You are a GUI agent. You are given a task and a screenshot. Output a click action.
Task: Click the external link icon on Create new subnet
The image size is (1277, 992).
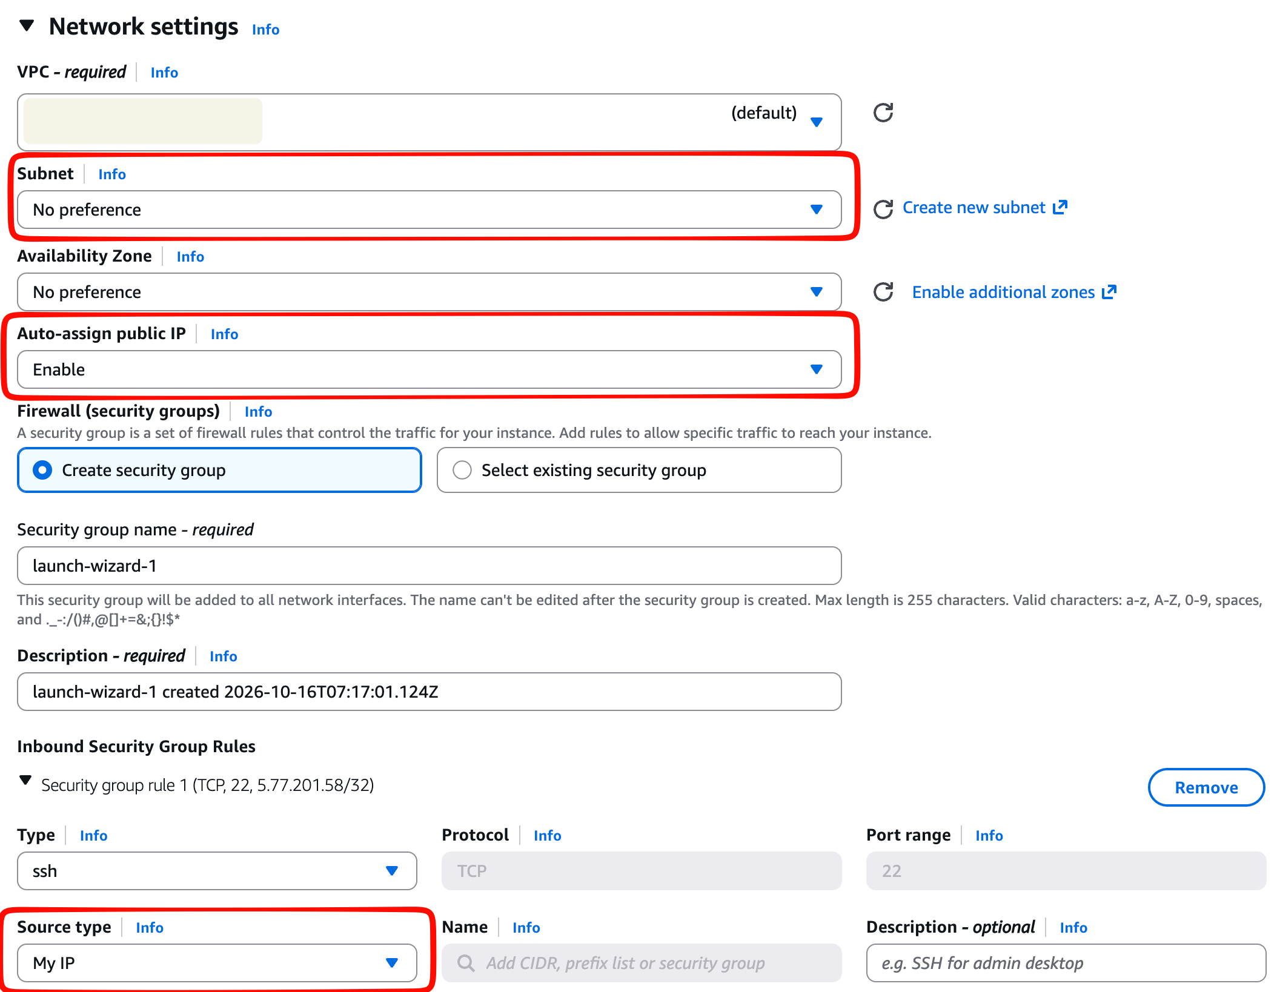pyautogui.click(x=1060, y=207)
